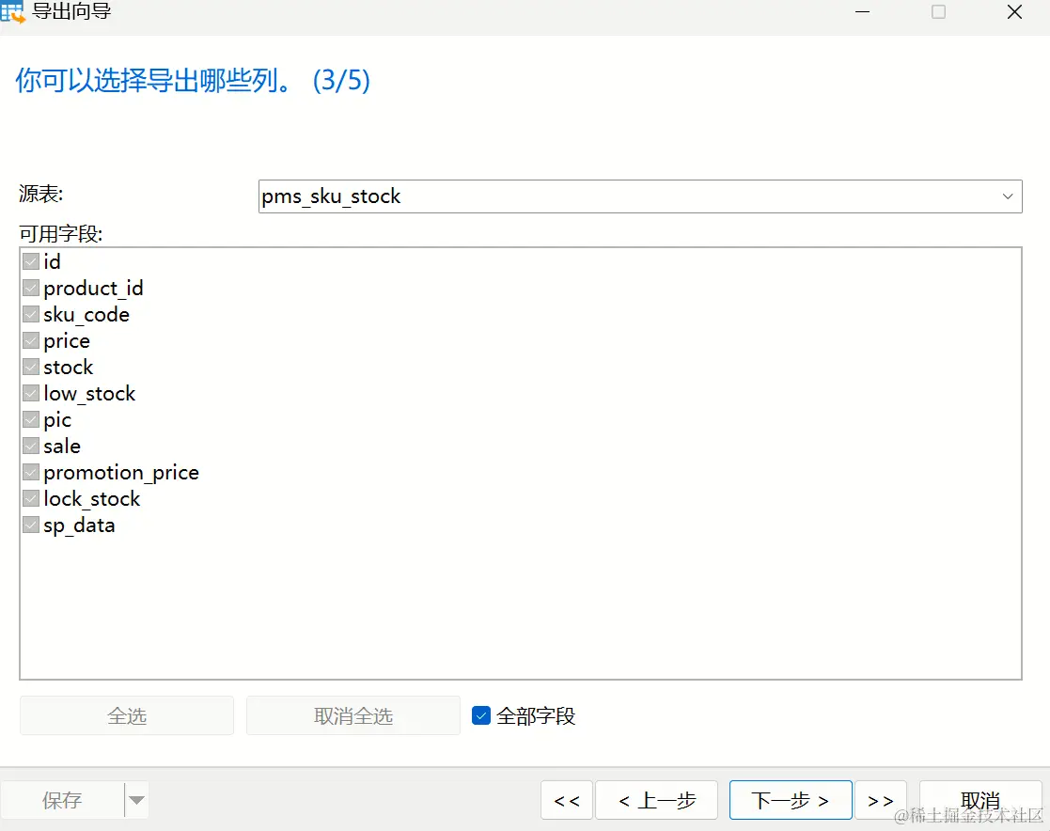
Task: Select the lock_stock field name text
Action: click(92, 499)
